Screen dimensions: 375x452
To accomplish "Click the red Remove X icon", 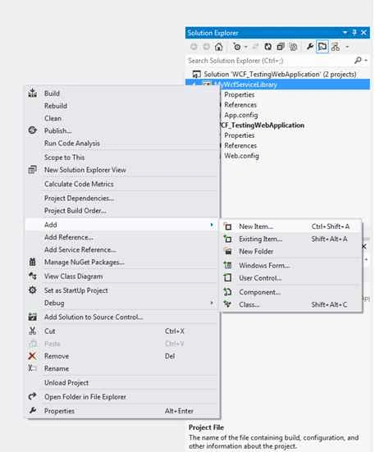I will [33, 356].
